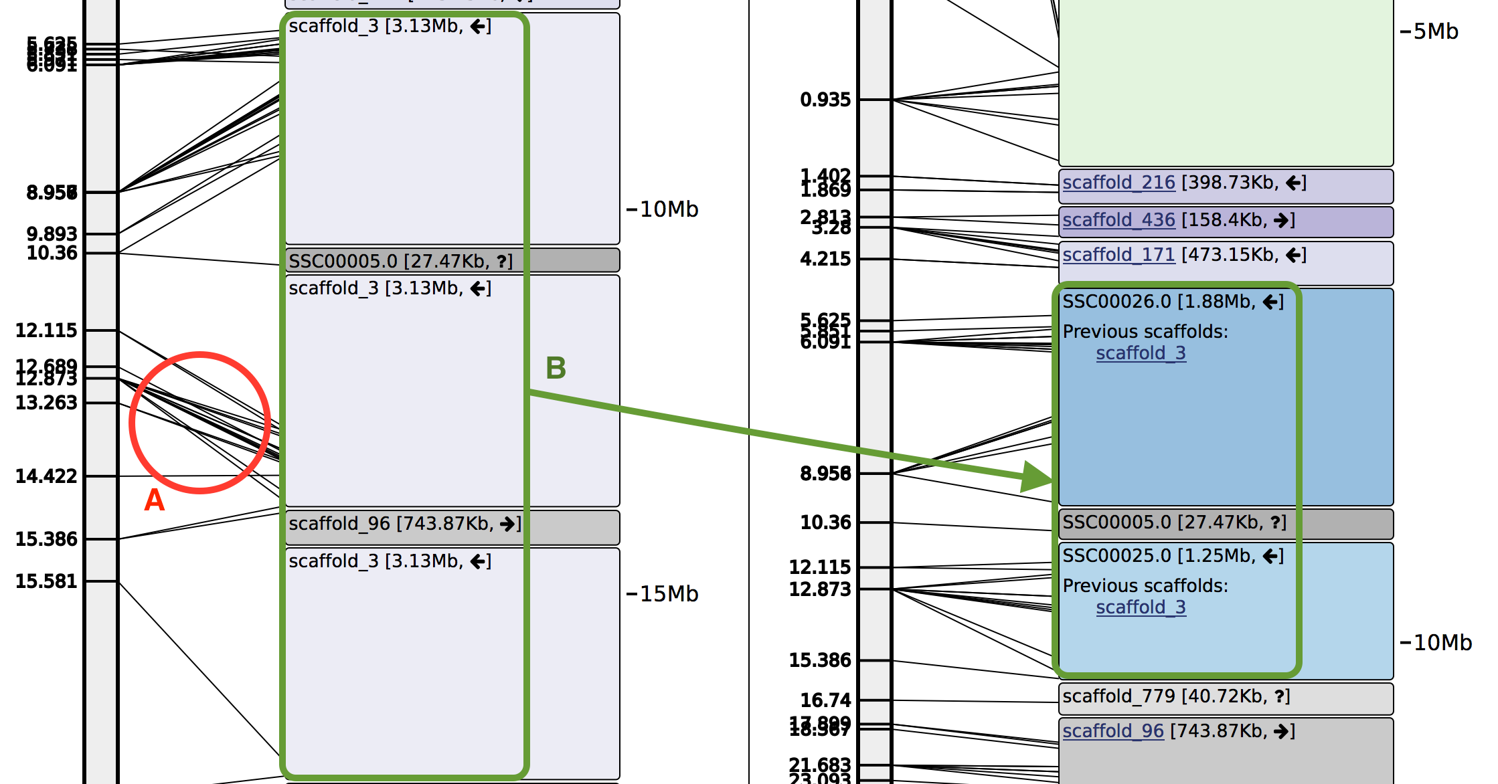Viewport: 1498px width, 784px height.
Task: Select the 0.935 marker label
Action: tap(825, 100)
